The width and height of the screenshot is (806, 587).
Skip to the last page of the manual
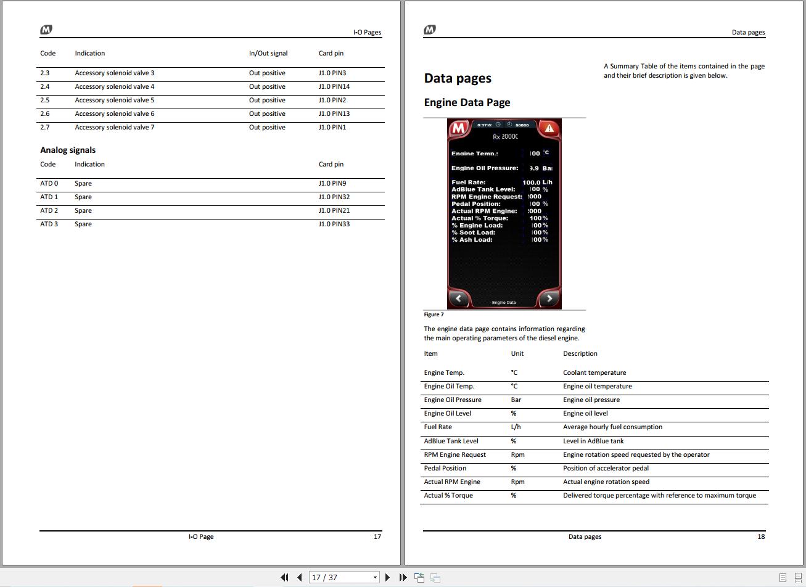[x=403, y=577]
